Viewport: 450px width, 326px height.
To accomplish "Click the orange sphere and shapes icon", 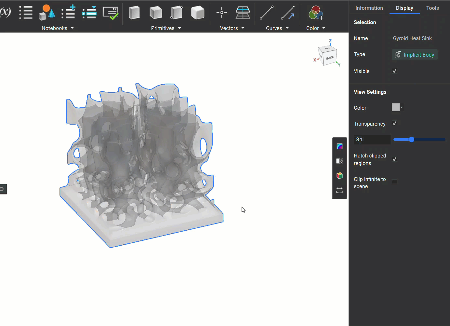I will 46,13.
